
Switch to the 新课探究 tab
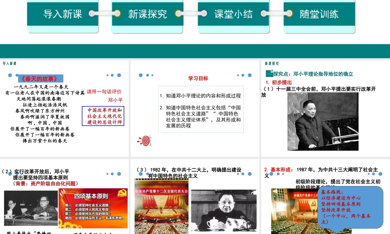(147, 14)
